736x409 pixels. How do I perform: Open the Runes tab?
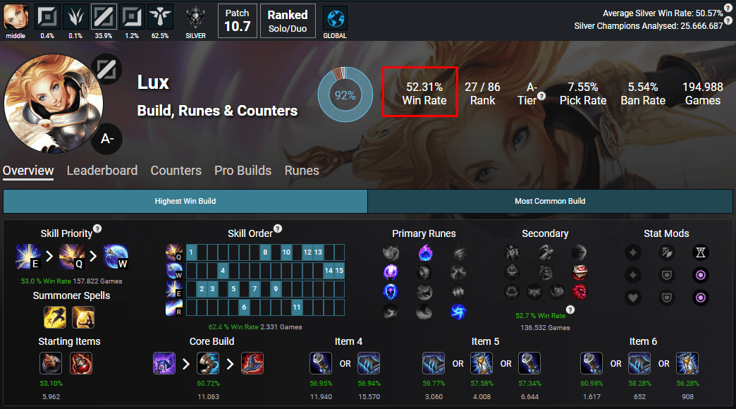[302, 171]
